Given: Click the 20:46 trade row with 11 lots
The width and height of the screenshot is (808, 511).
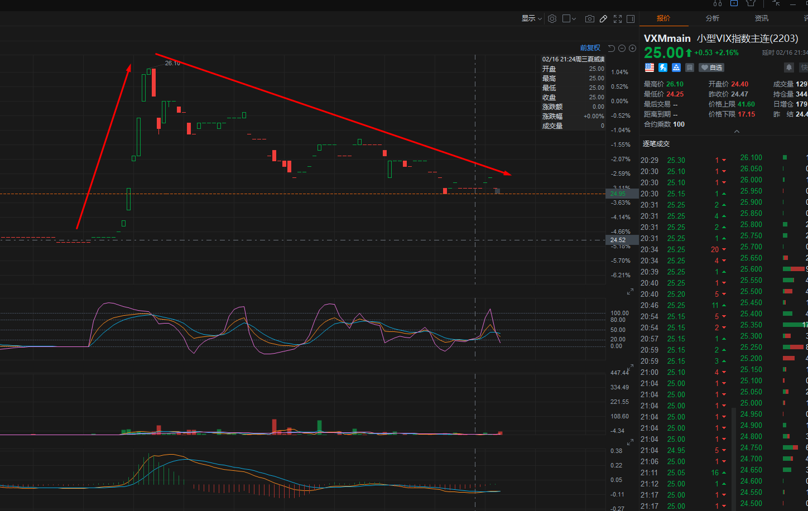Looking at the screenshot, I should click(x=684, y=305).
